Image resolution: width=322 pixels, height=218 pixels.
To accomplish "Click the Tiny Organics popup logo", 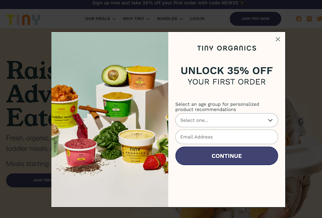I will pyautogui.click(x=227, y=48).
